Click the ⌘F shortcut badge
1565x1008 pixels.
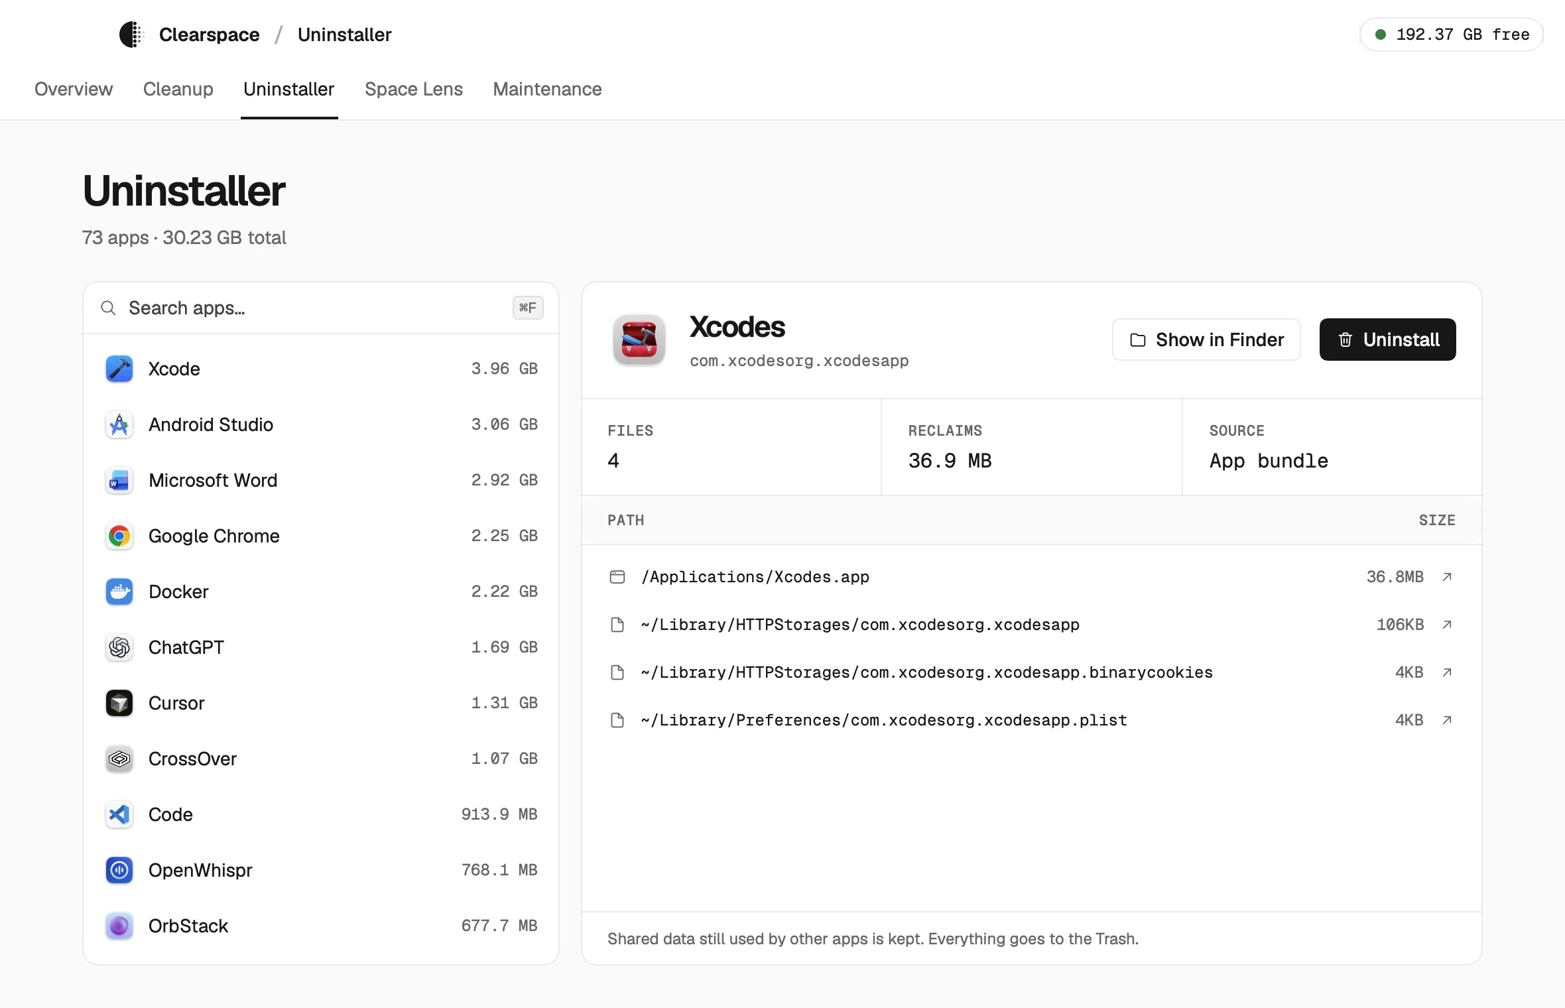[x=528, y=308]
